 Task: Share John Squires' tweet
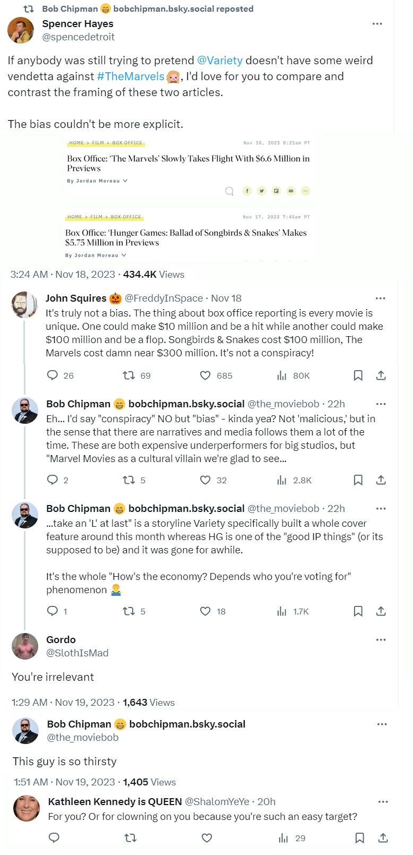[381, 375]
